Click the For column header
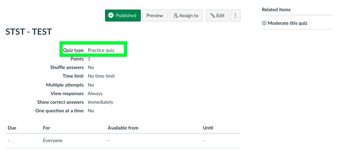The width and height of the screenshot is (341, 150). coord(47,128)
